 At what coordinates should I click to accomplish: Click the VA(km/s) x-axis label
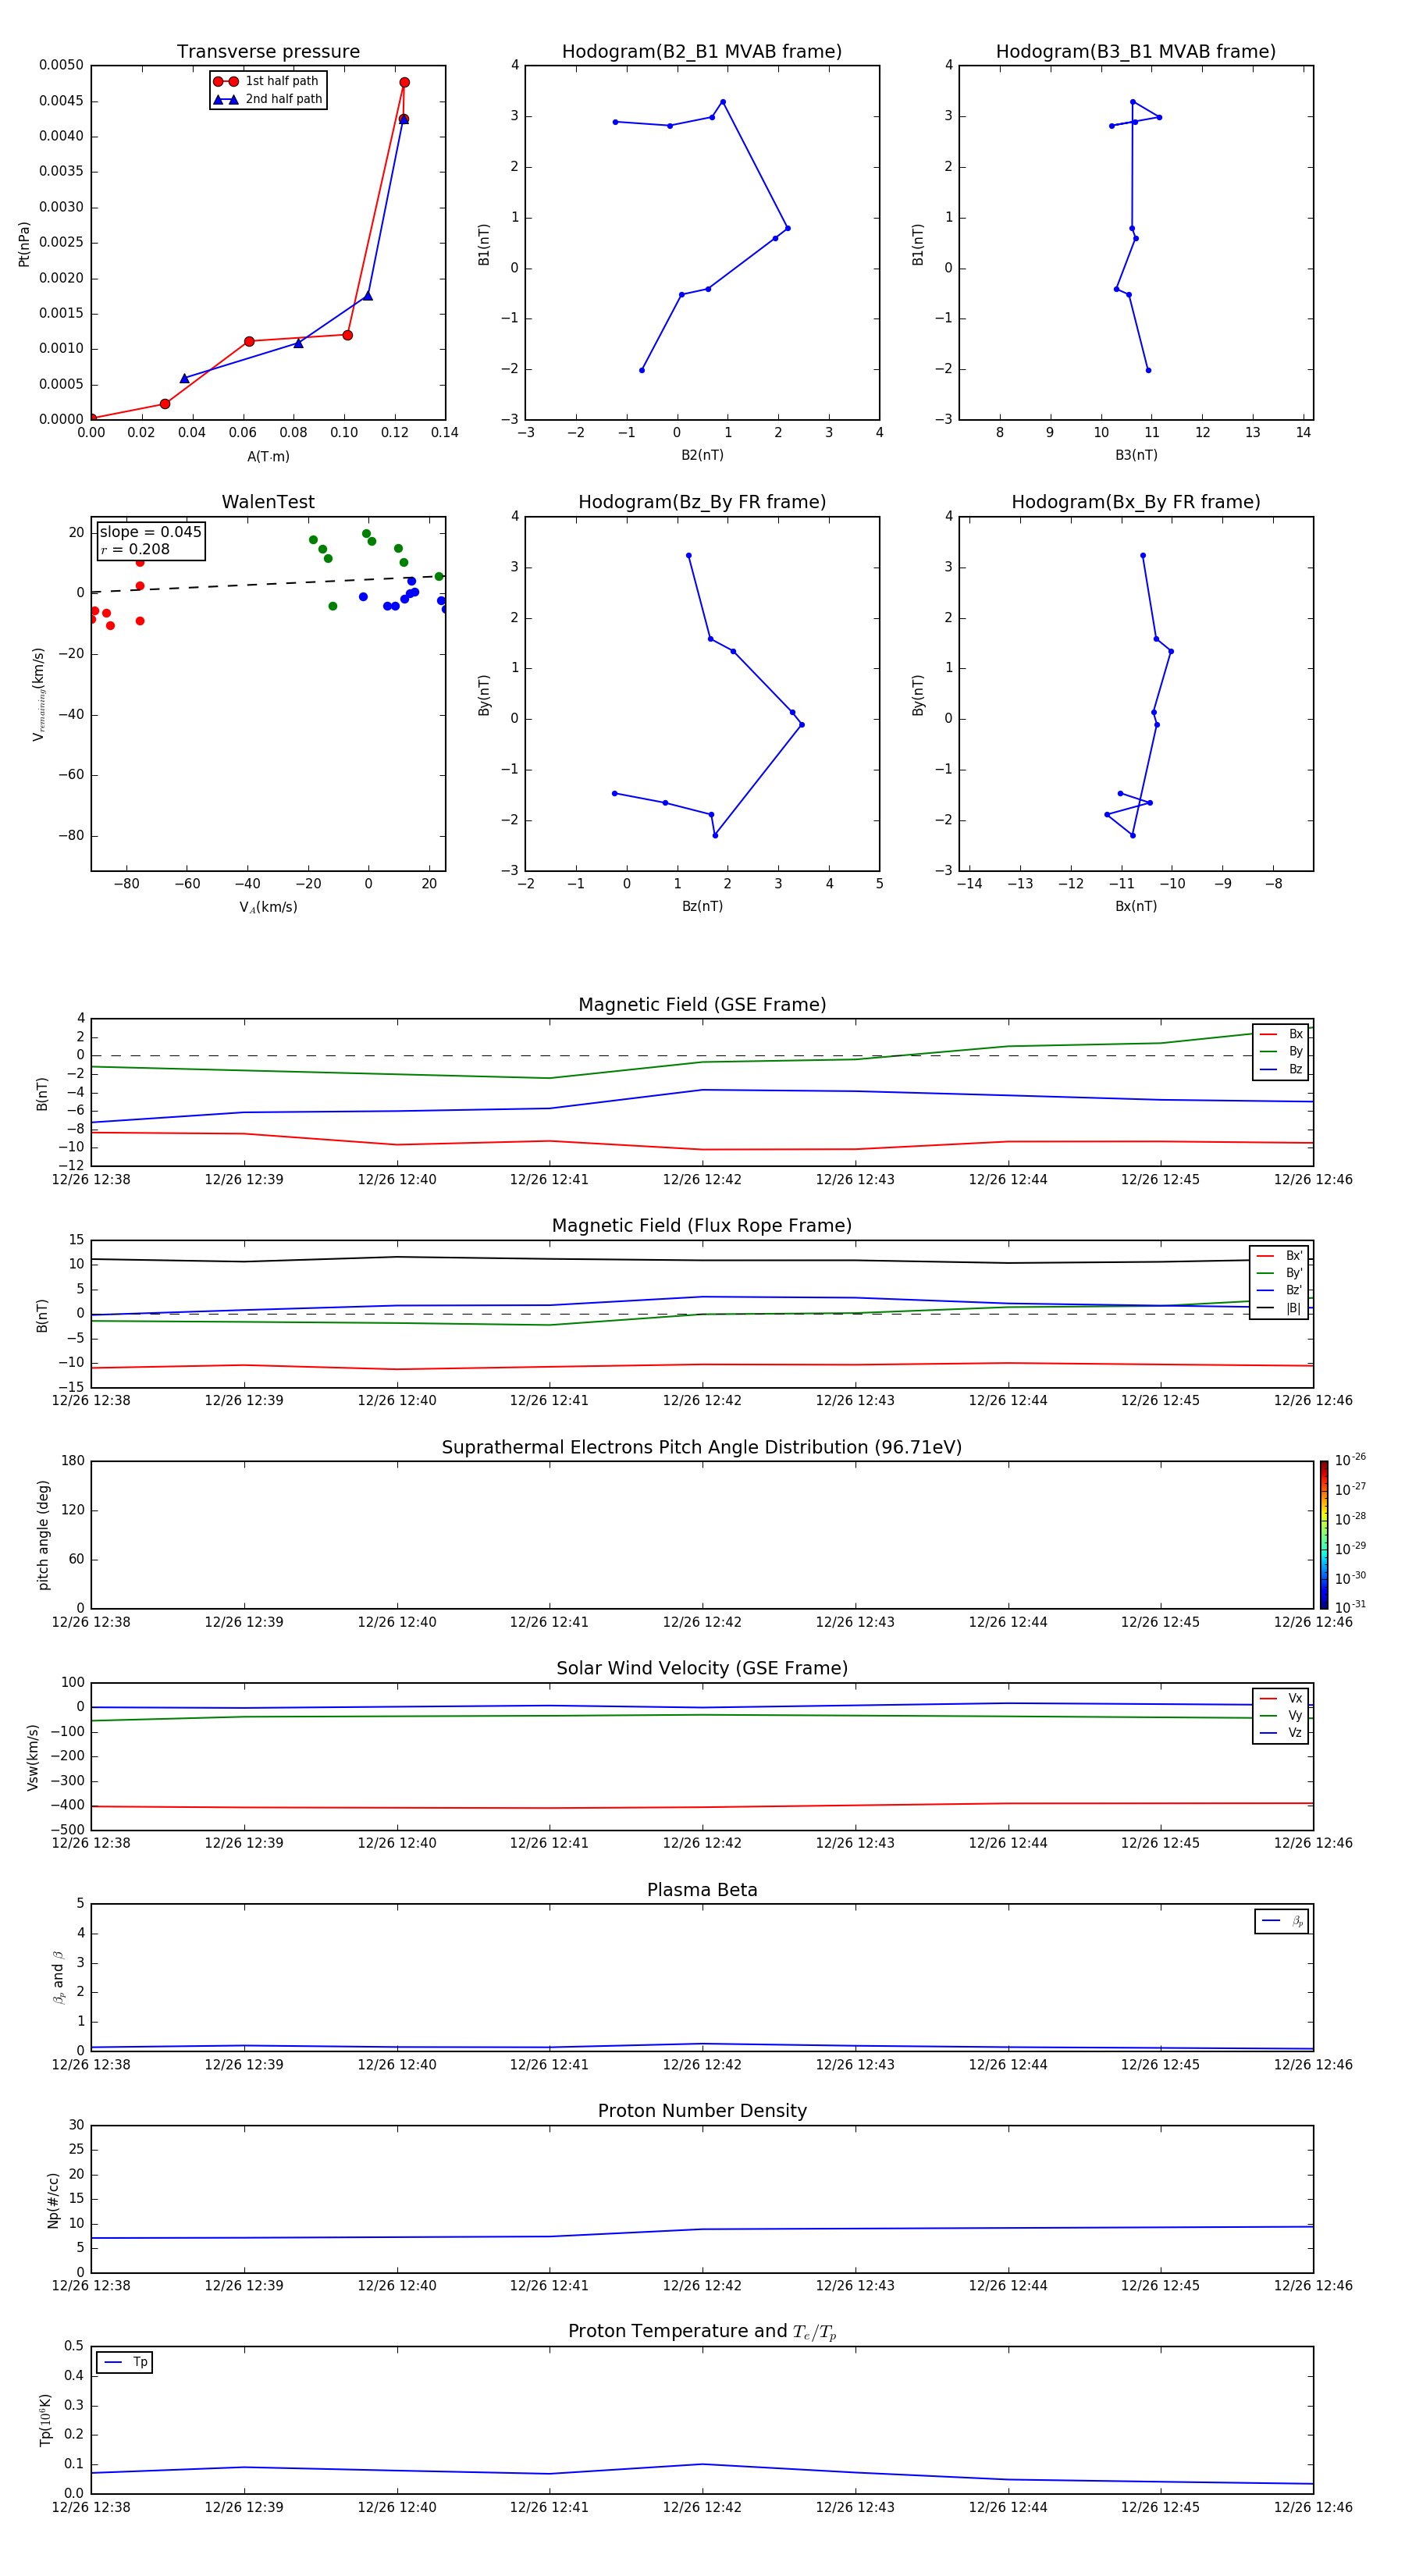point(268,907)
